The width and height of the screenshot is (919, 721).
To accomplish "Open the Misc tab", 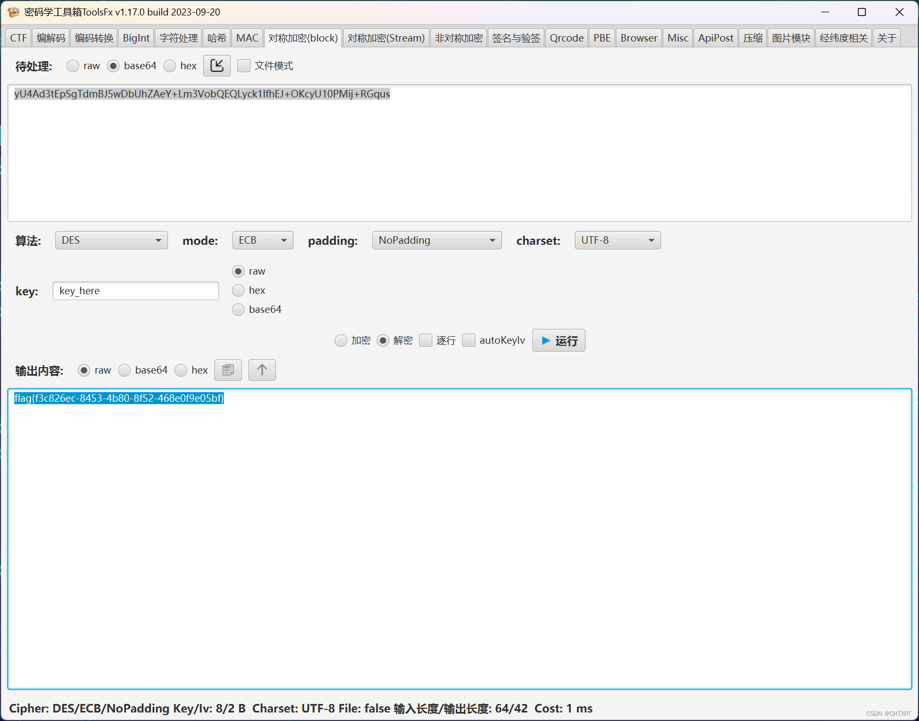I will (678, 38).
